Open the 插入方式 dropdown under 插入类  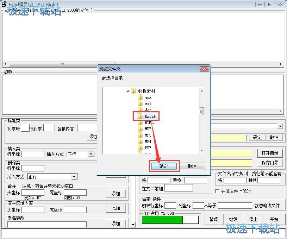coord(91,154)
